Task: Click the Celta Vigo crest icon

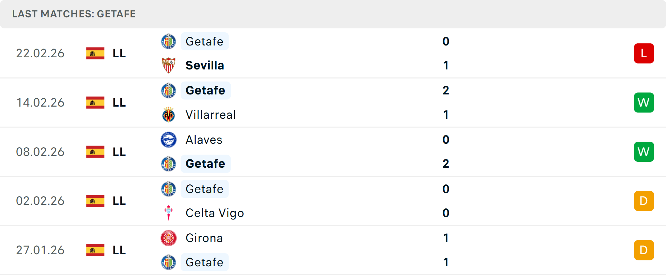Action: [x=169, y=213]
